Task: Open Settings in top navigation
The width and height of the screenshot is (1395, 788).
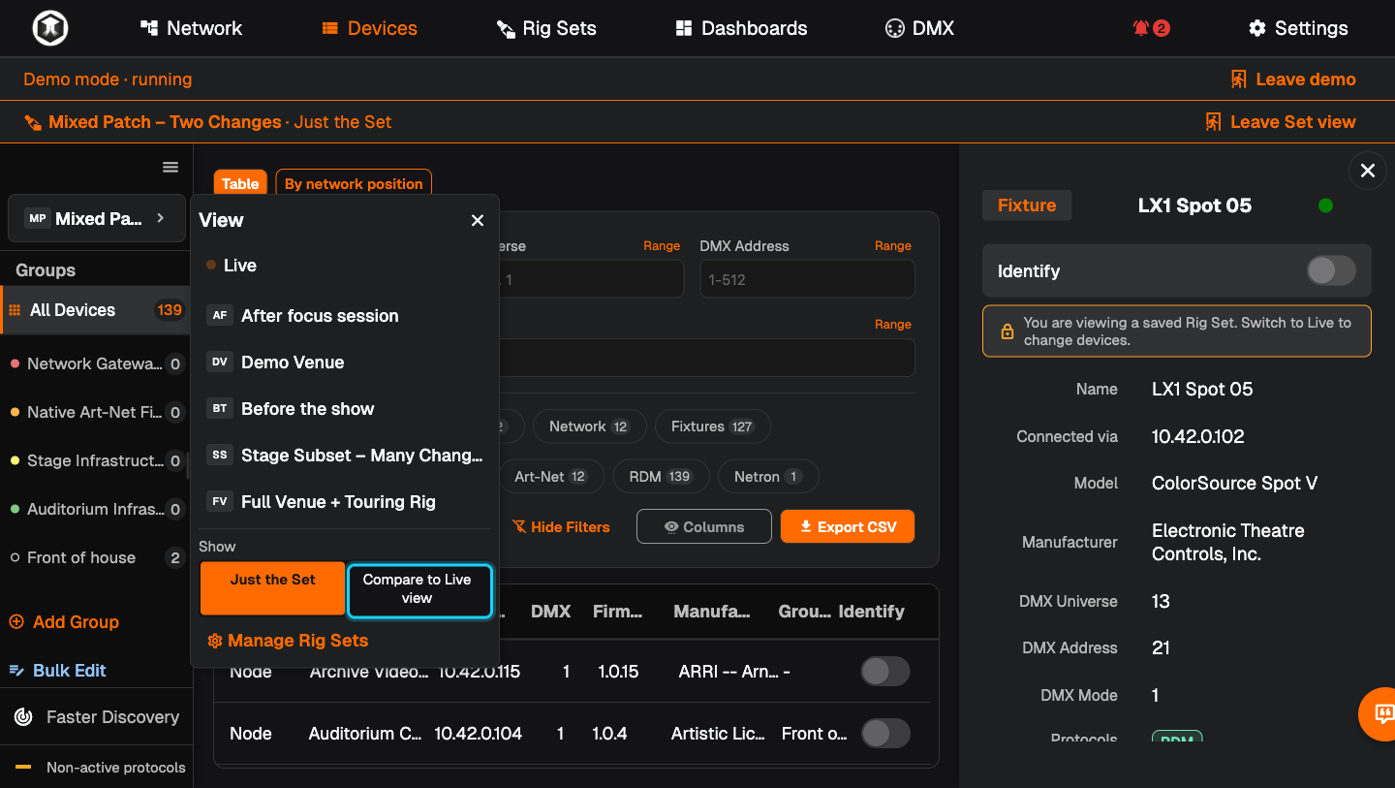Action: [x=1298, y=28]
